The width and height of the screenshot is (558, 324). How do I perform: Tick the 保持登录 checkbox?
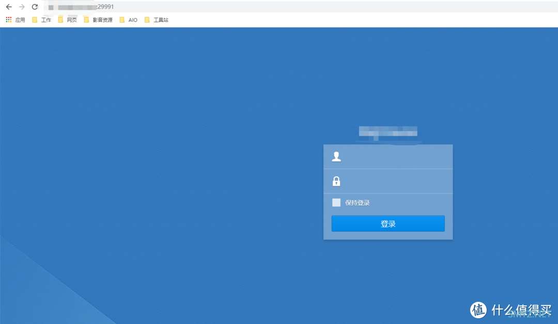[x=336, y=202]
